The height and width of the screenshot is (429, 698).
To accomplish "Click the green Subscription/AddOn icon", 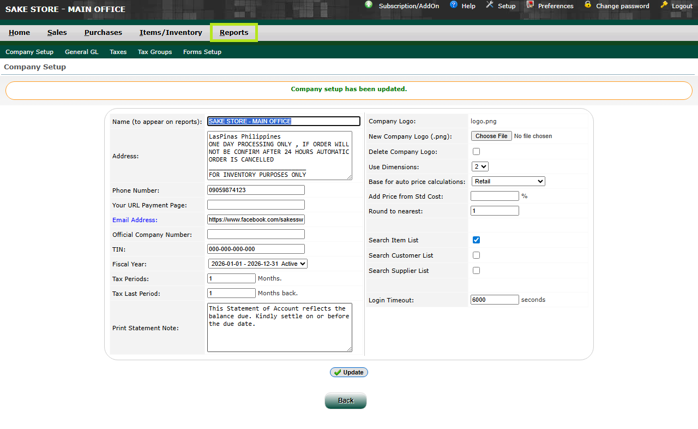I will [x=369, y=5].
